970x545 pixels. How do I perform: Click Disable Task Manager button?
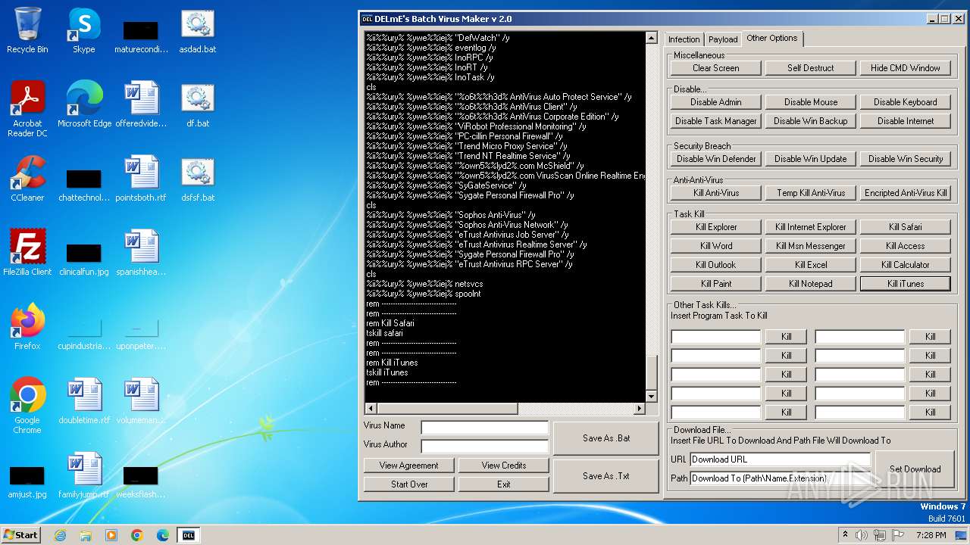(x=716, y=121)
